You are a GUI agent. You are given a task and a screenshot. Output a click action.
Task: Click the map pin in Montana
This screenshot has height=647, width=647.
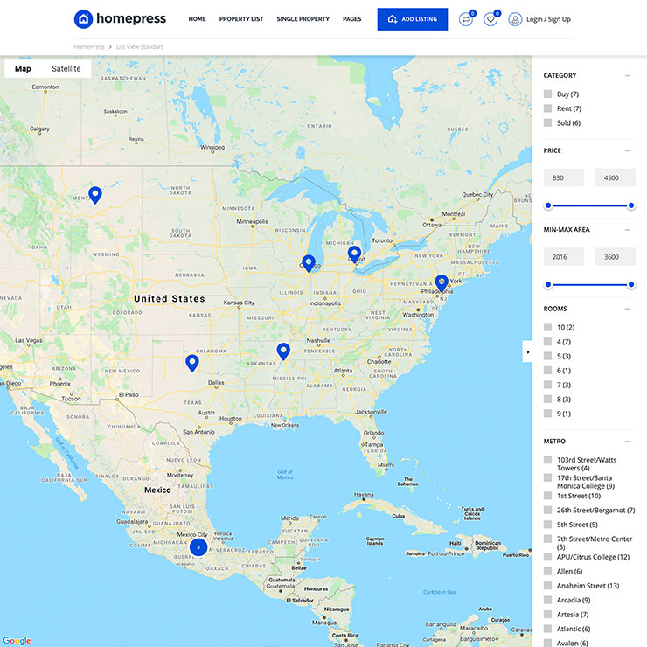pos(95,194)
